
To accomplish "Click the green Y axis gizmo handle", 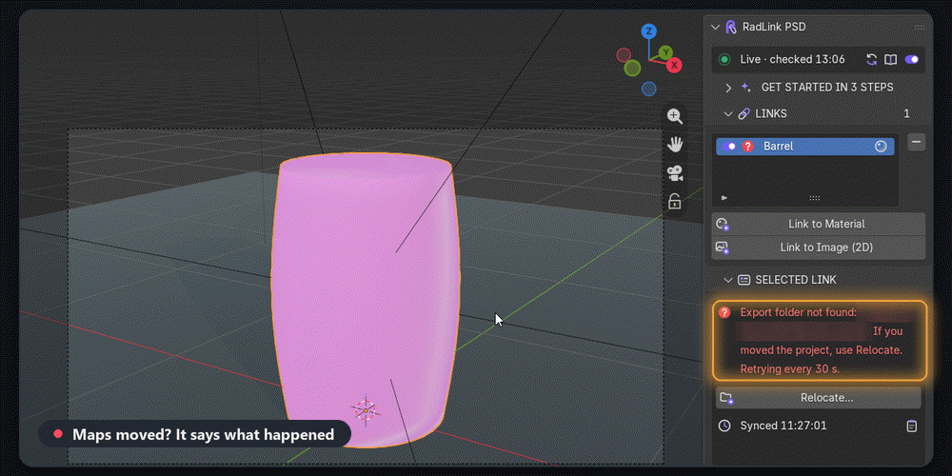I will 666,51.
